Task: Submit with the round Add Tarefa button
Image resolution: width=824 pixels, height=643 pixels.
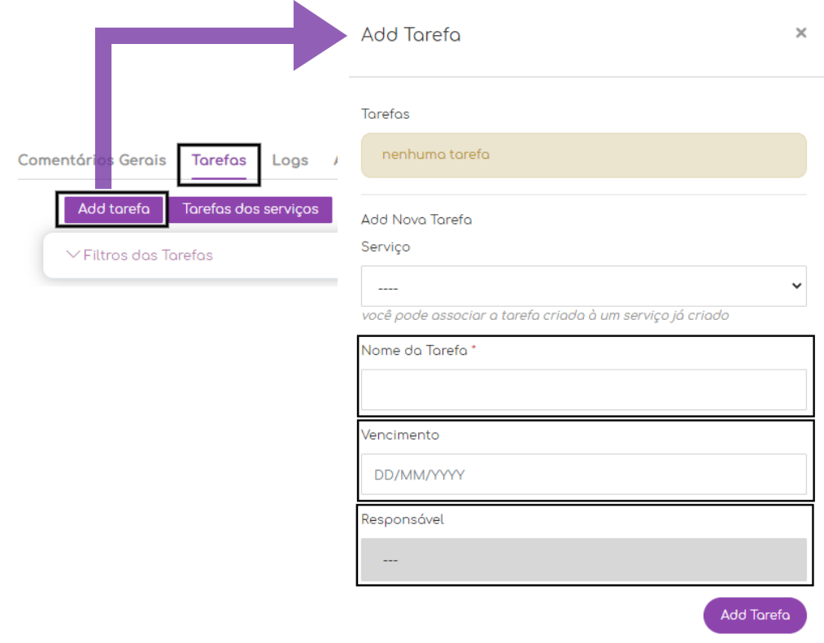Action: click(754, 615)
